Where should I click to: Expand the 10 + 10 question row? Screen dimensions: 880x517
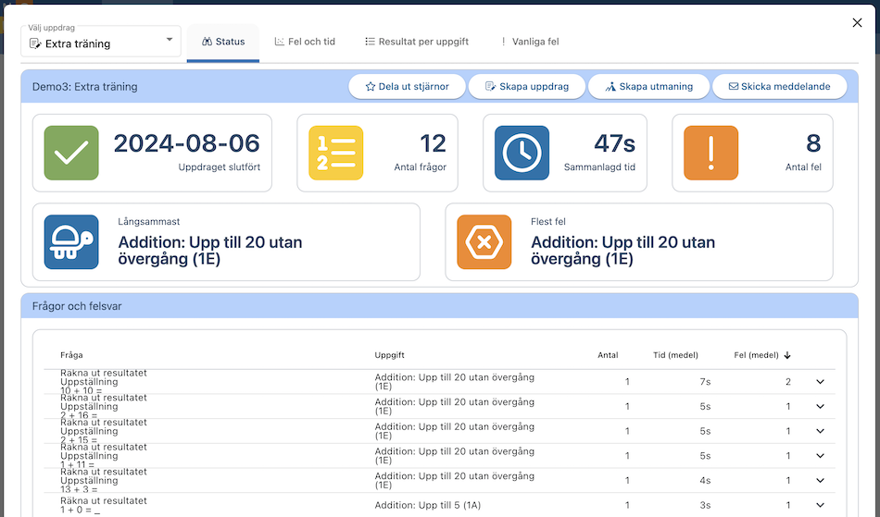click(820, 382)
